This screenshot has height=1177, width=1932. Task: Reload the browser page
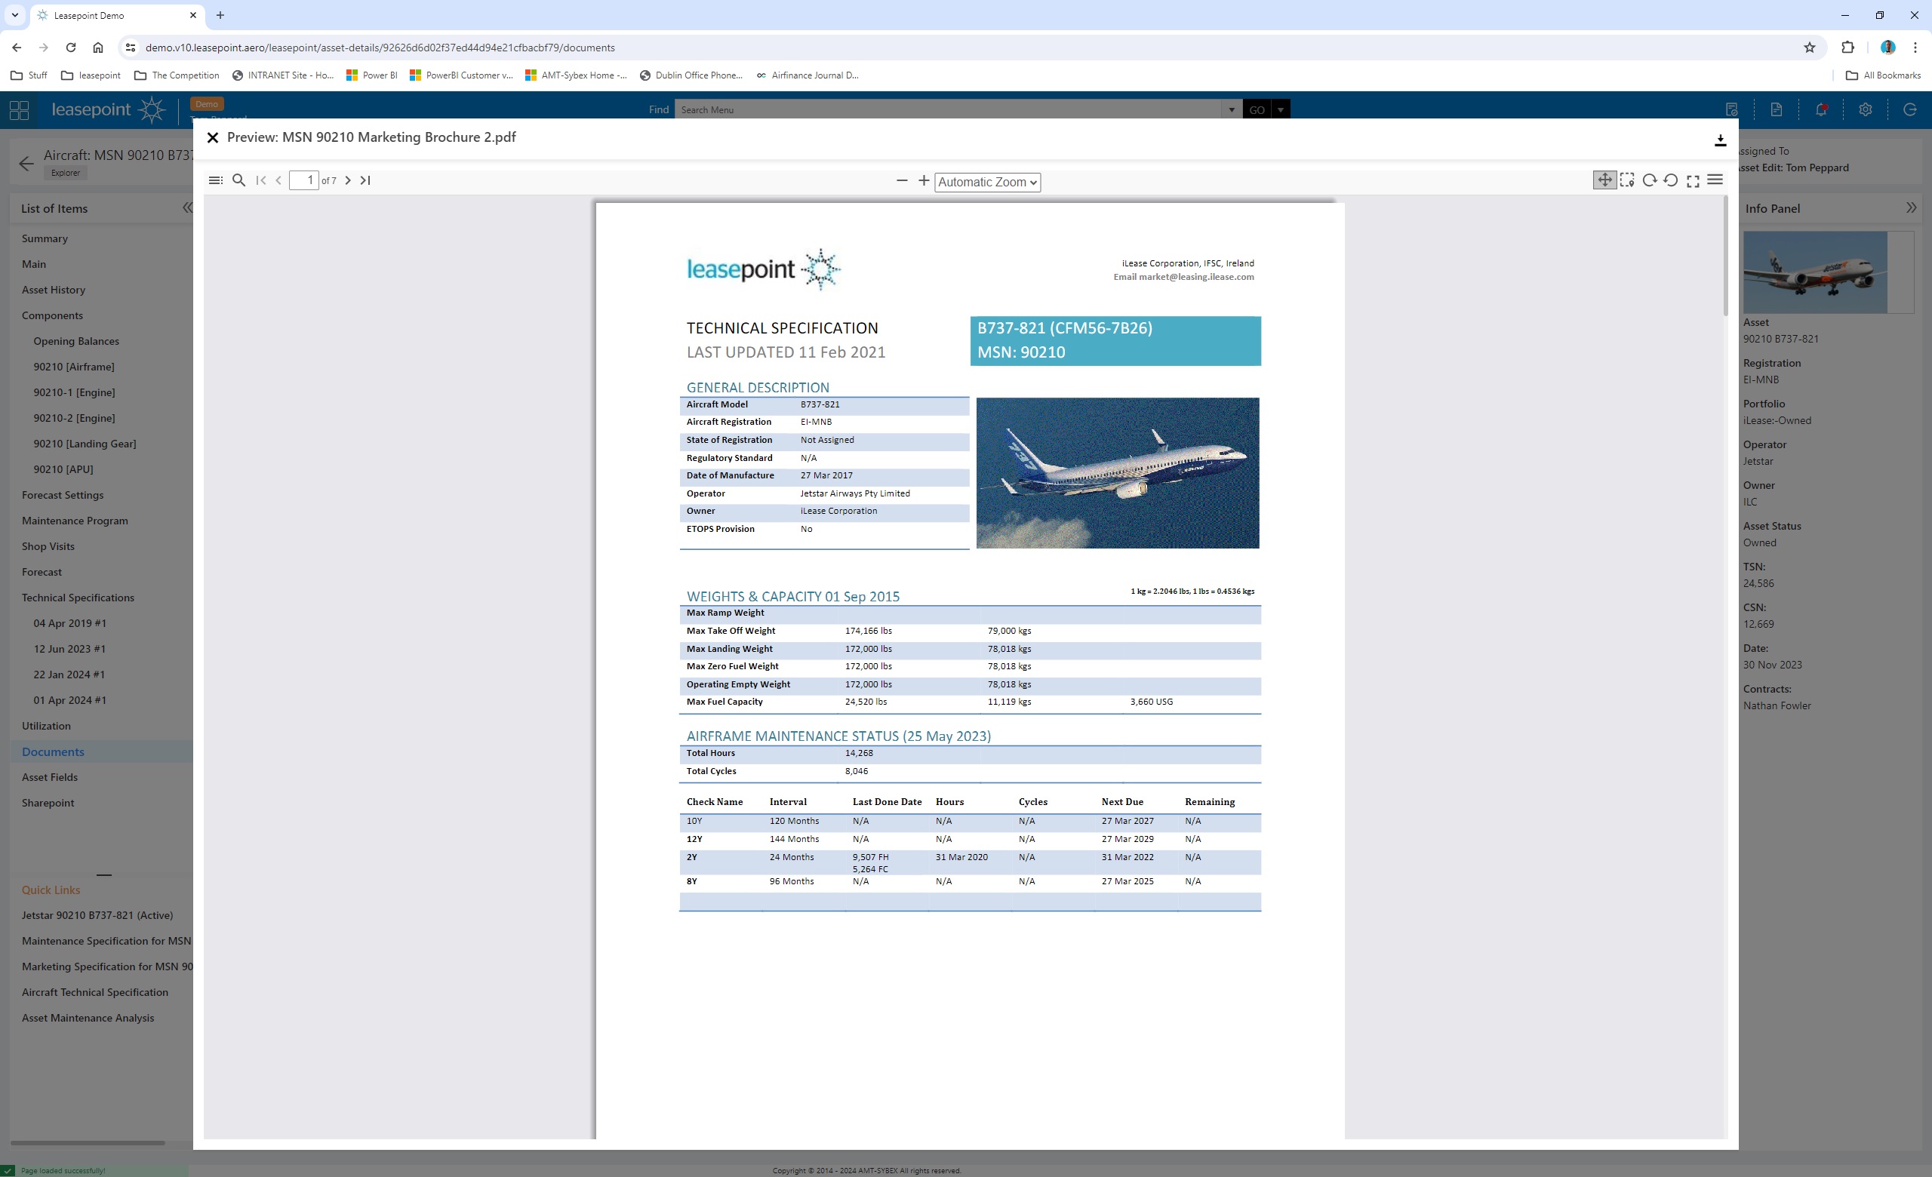coord(71,48)
